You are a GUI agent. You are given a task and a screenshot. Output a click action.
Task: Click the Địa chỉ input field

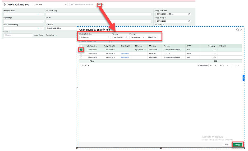click(99, 21)
